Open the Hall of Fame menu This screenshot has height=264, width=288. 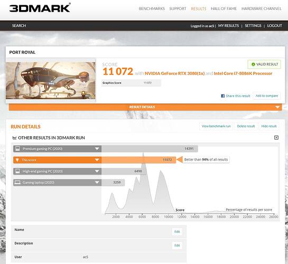click(x=224, y=8)
